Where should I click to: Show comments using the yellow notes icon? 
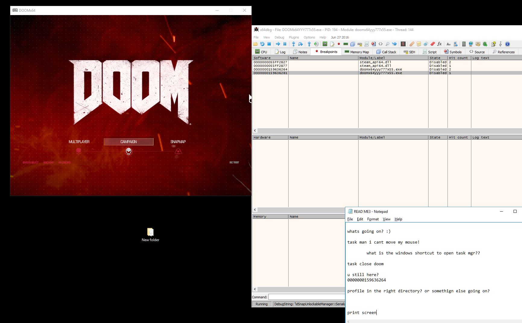[x=419, y=44]
